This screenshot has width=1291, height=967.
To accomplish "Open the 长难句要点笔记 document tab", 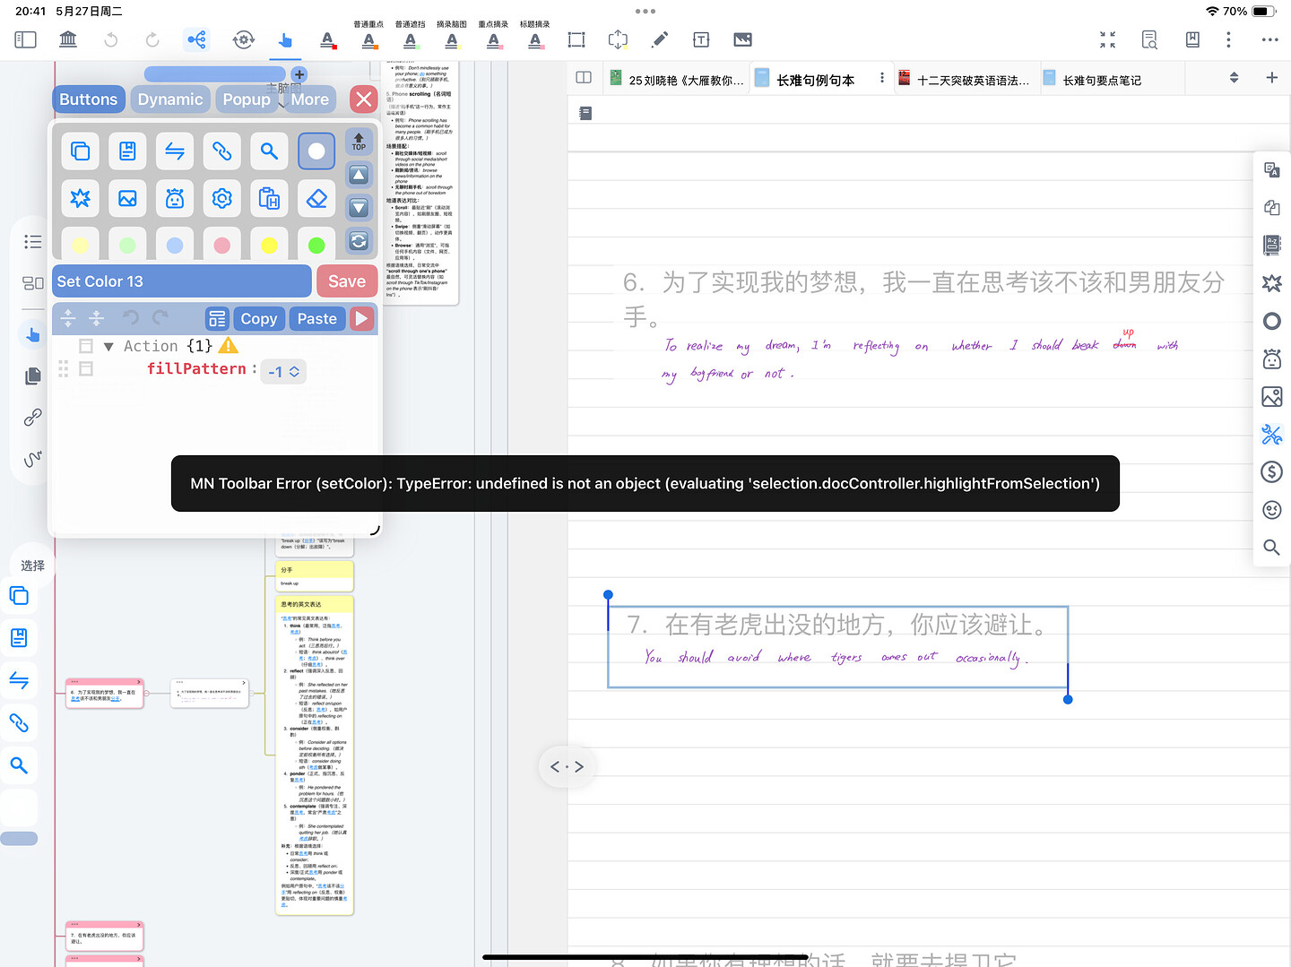I will [1102, 80].
